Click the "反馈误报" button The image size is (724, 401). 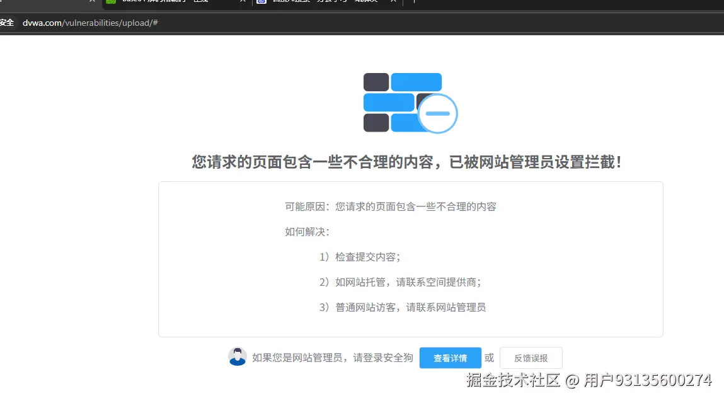point(531,358)
